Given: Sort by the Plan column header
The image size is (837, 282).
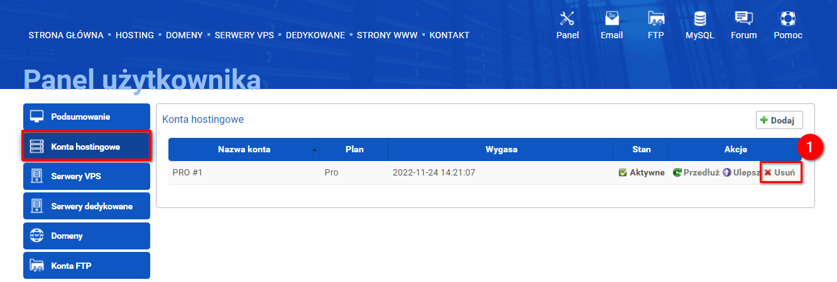Looking at the screenshot, I should (354, 150).
